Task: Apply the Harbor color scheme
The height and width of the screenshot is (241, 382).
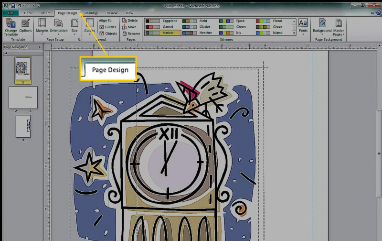Action: 162,33
